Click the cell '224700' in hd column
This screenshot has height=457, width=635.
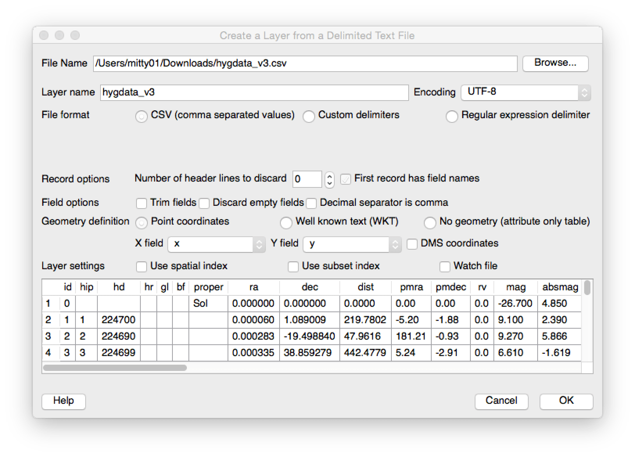pos(119,320)
